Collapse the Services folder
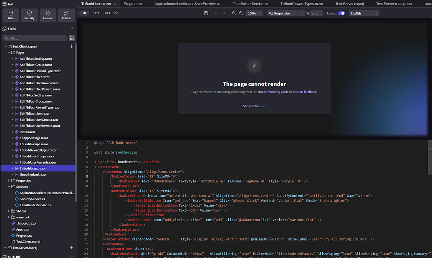 pyautogui.click(x=9, y=187)
